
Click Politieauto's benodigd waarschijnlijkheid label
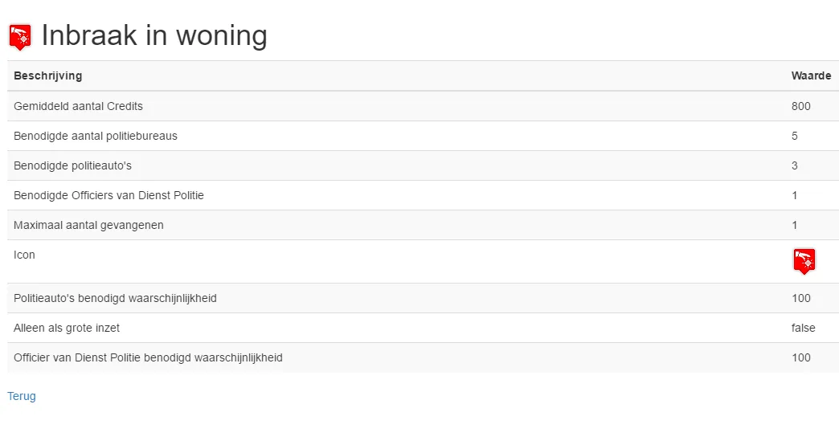pyautogui.click(x=115, y=299)
